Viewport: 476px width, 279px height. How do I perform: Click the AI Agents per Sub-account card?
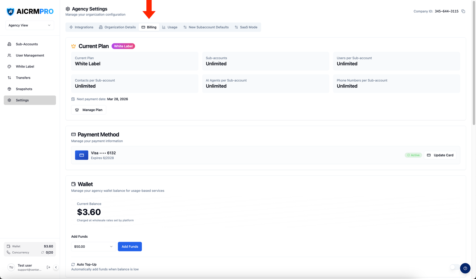click(266, 84)
